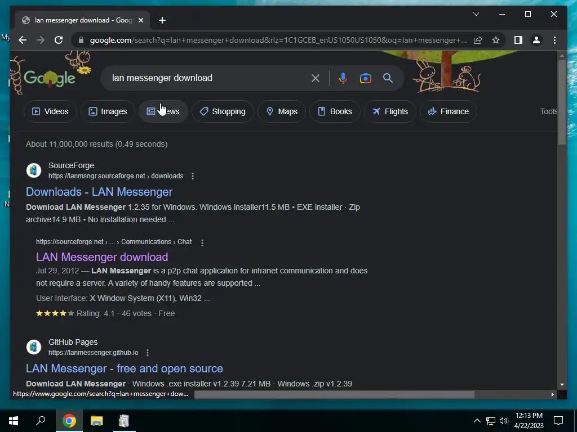Open the search Tools options
The height and width of the screenshot is (432, 577).
pyautogui.click(x=549, y=111)
